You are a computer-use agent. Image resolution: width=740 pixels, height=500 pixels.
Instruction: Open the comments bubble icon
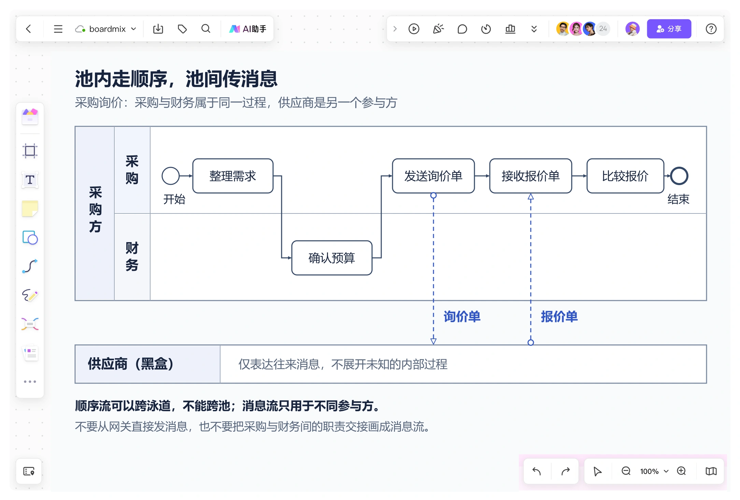[462, 29]
